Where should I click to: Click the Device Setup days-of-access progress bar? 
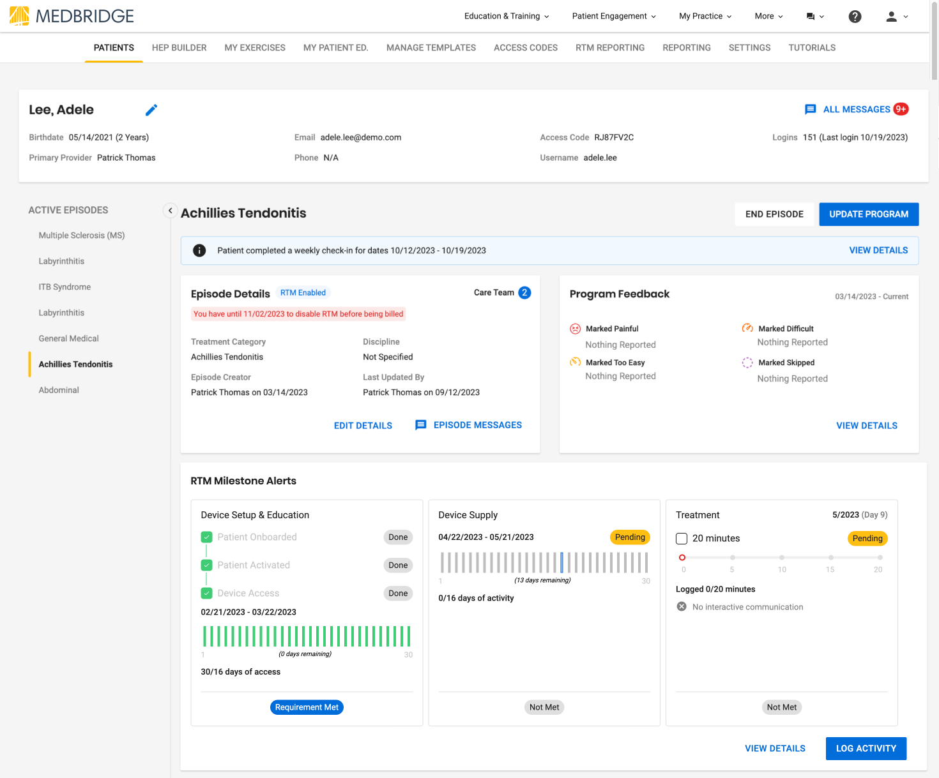(x=307, y=636)
